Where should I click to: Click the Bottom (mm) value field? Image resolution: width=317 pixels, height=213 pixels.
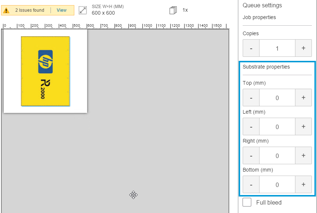[x=277, y=184]
